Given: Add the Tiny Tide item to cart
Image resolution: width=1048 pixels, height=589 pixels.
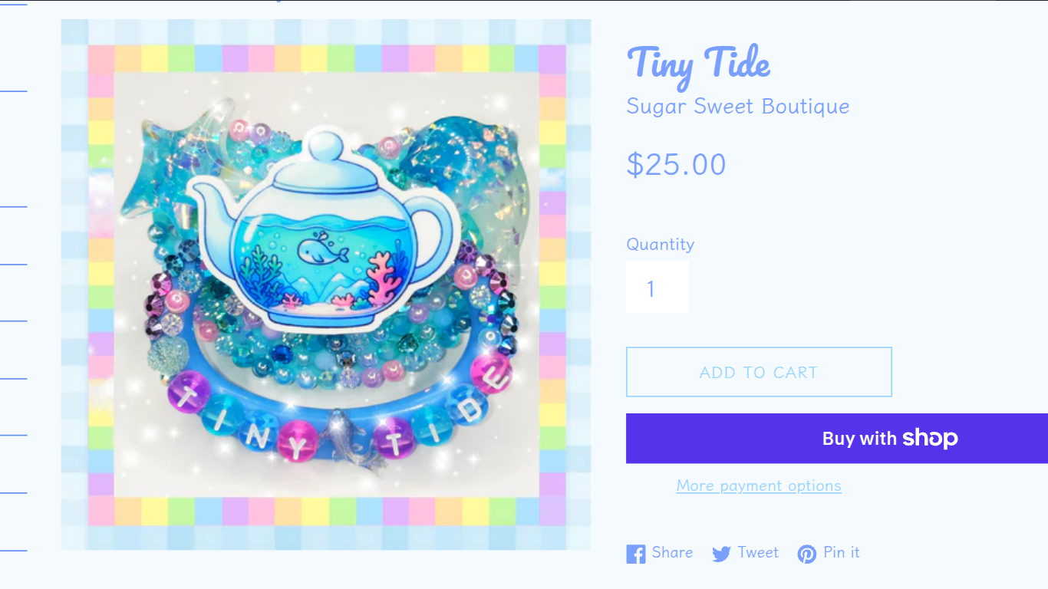Looking at the screenshot, I should tap(759, 372).
